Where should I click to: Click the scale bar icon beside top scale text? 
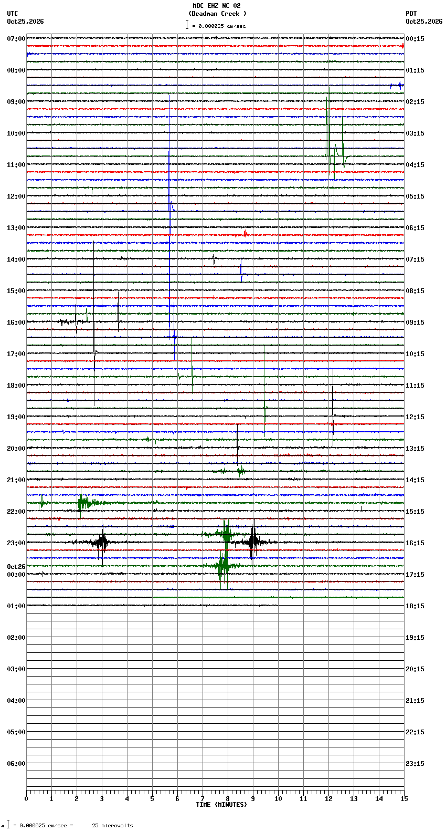[x=187, y=25]
